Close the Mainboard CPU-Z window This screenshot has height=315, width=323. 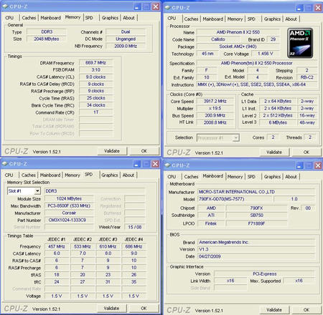(x=318, y=165)
